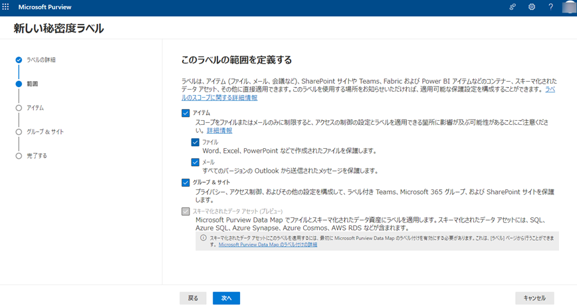
Task: Click the 次へ button
Action: (226, 298)
